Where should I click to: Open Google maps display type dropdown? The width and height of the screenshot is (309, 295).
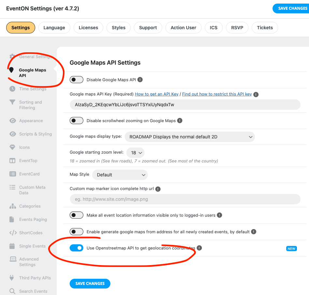190,137
